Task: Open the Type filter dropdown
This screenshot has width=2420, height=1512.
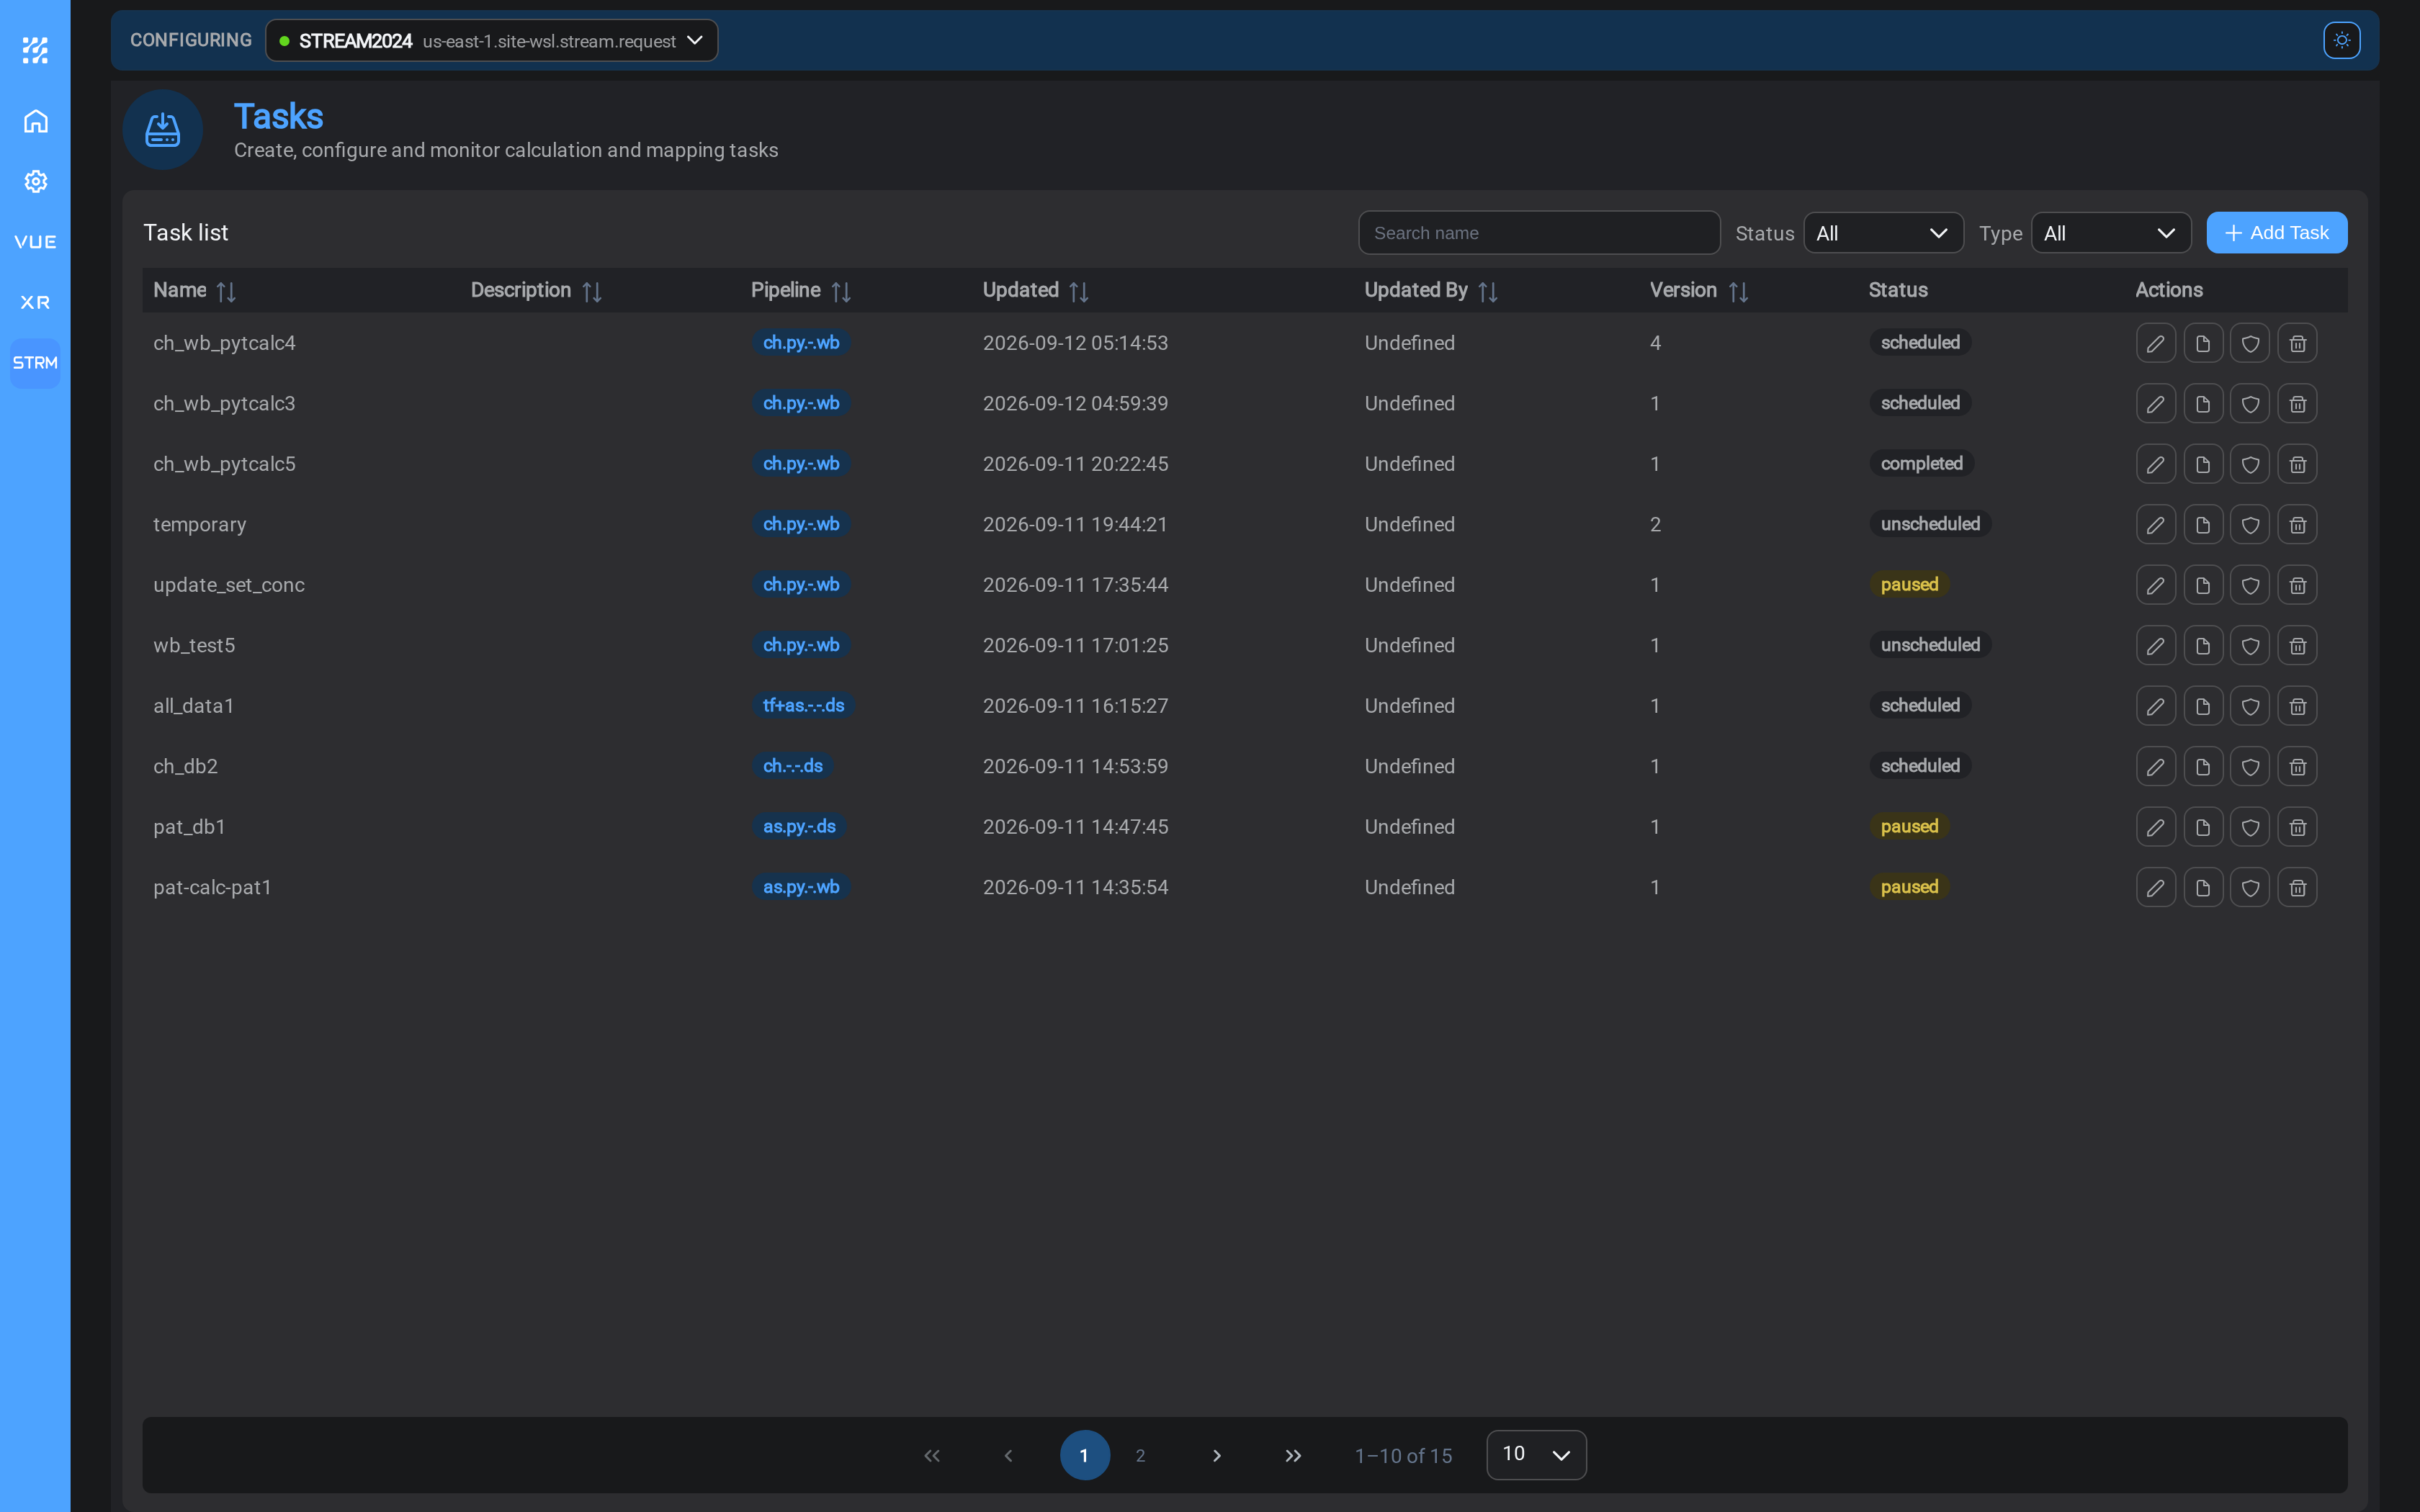Action: click(2110, 233)
